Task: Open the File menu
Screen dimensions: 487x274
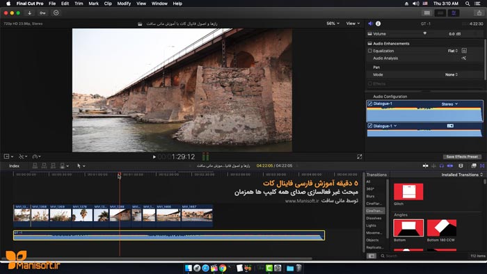Action: [x=52, y=3]
